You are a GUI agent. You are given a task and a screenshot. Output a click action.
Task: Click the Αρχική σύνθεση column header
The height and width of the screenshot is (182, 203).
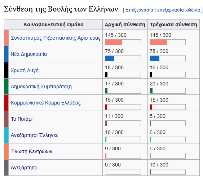(x=125, y=25)
